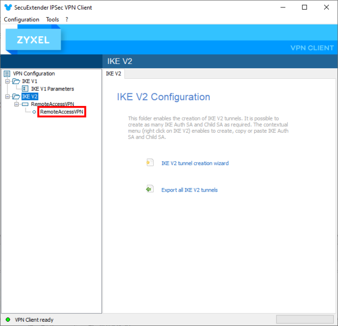This screenshot has height=326, width=338.
Task: Collapse the RemoteAccessVPN IKE Auth node
Action: [x=17, y=104]
